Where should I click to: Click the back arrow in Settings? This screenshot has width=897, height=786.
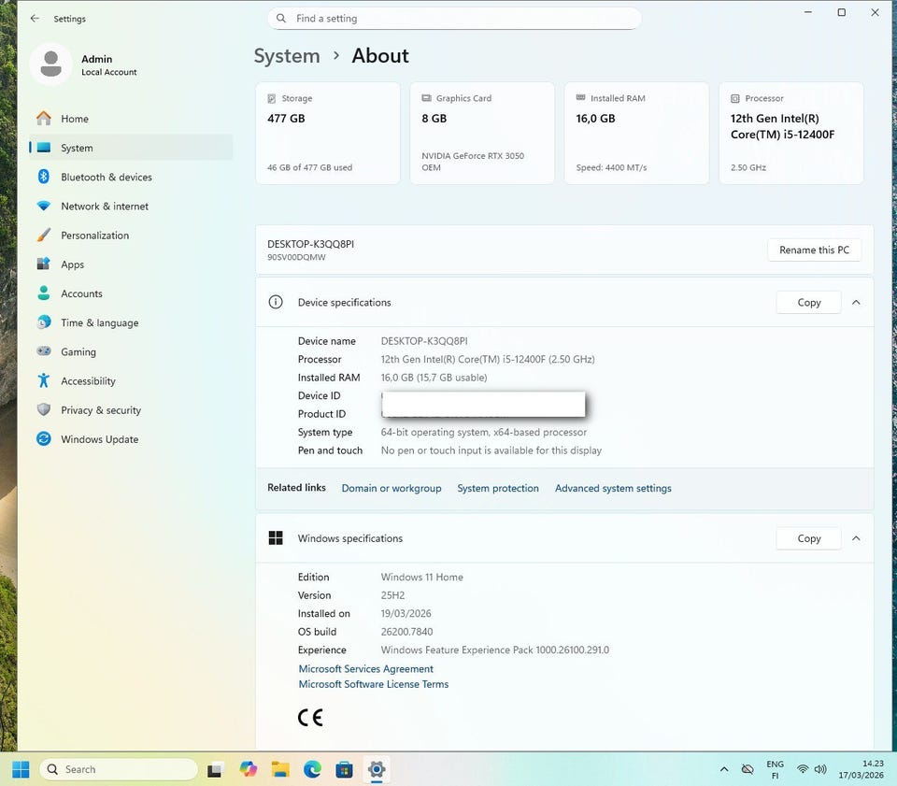pyautogui.click(x=35, y=19)
